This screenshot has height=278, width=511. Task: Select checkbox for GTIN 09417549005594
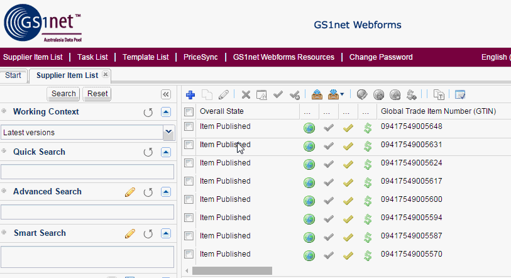[x=189, y=218]
